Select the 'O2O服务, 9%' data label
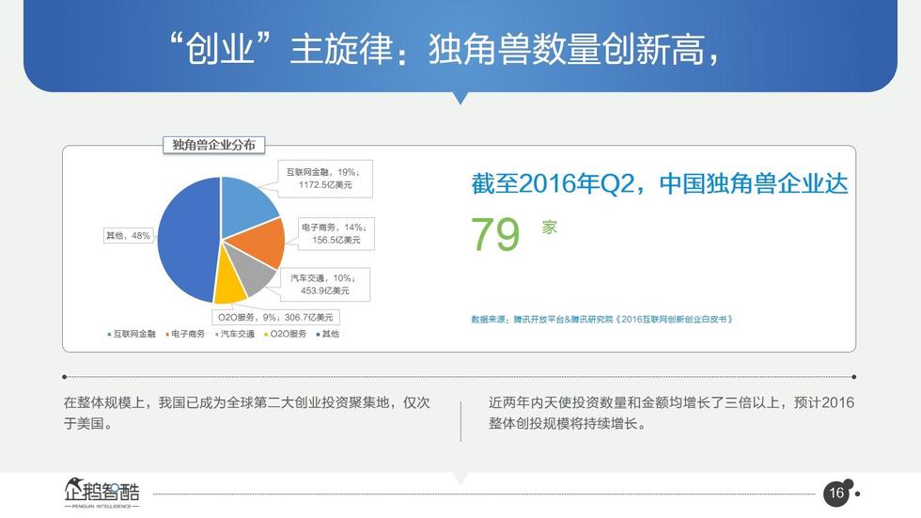This screenshot has width=921, height=518. click(275, 317)
